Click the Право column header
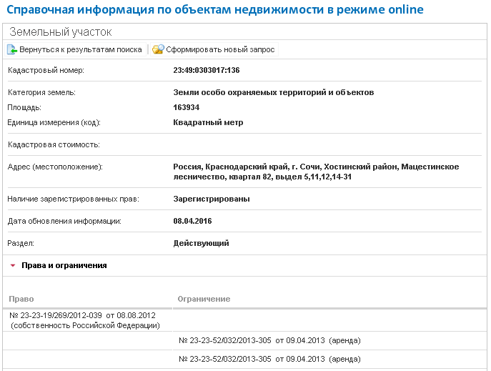The height and width of the screenshot is (371, 491). (21, 298)
